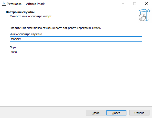The width and height of the screenshot is (152, 118).
Task: Click the 'Установка — Айтида iMark' title text
Action: 26,4
